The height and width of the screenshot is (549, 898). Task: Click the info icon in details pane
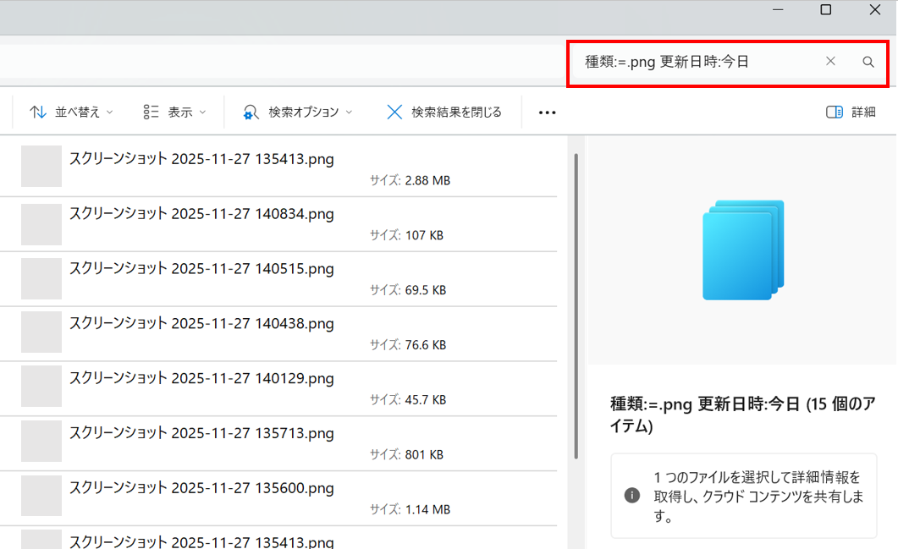(632, 495)
